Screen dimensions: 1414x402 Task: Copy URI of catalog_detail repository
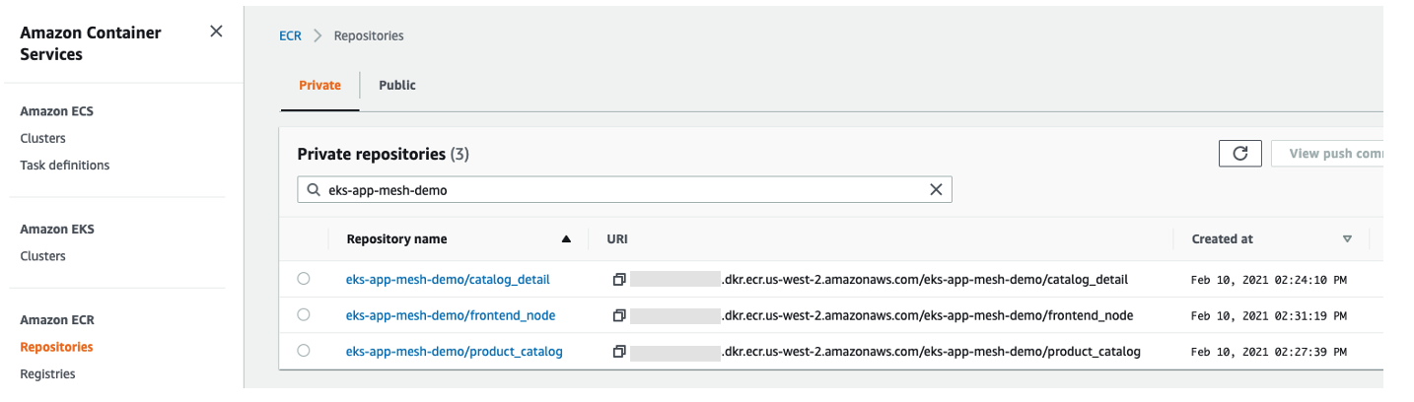619,280
